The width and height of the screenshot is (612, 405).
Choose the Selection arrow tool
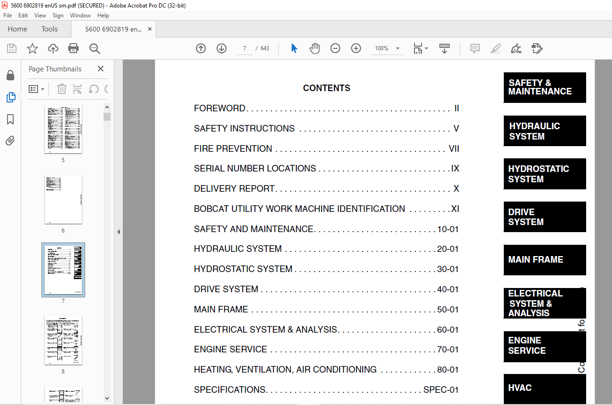pos(294,48)
